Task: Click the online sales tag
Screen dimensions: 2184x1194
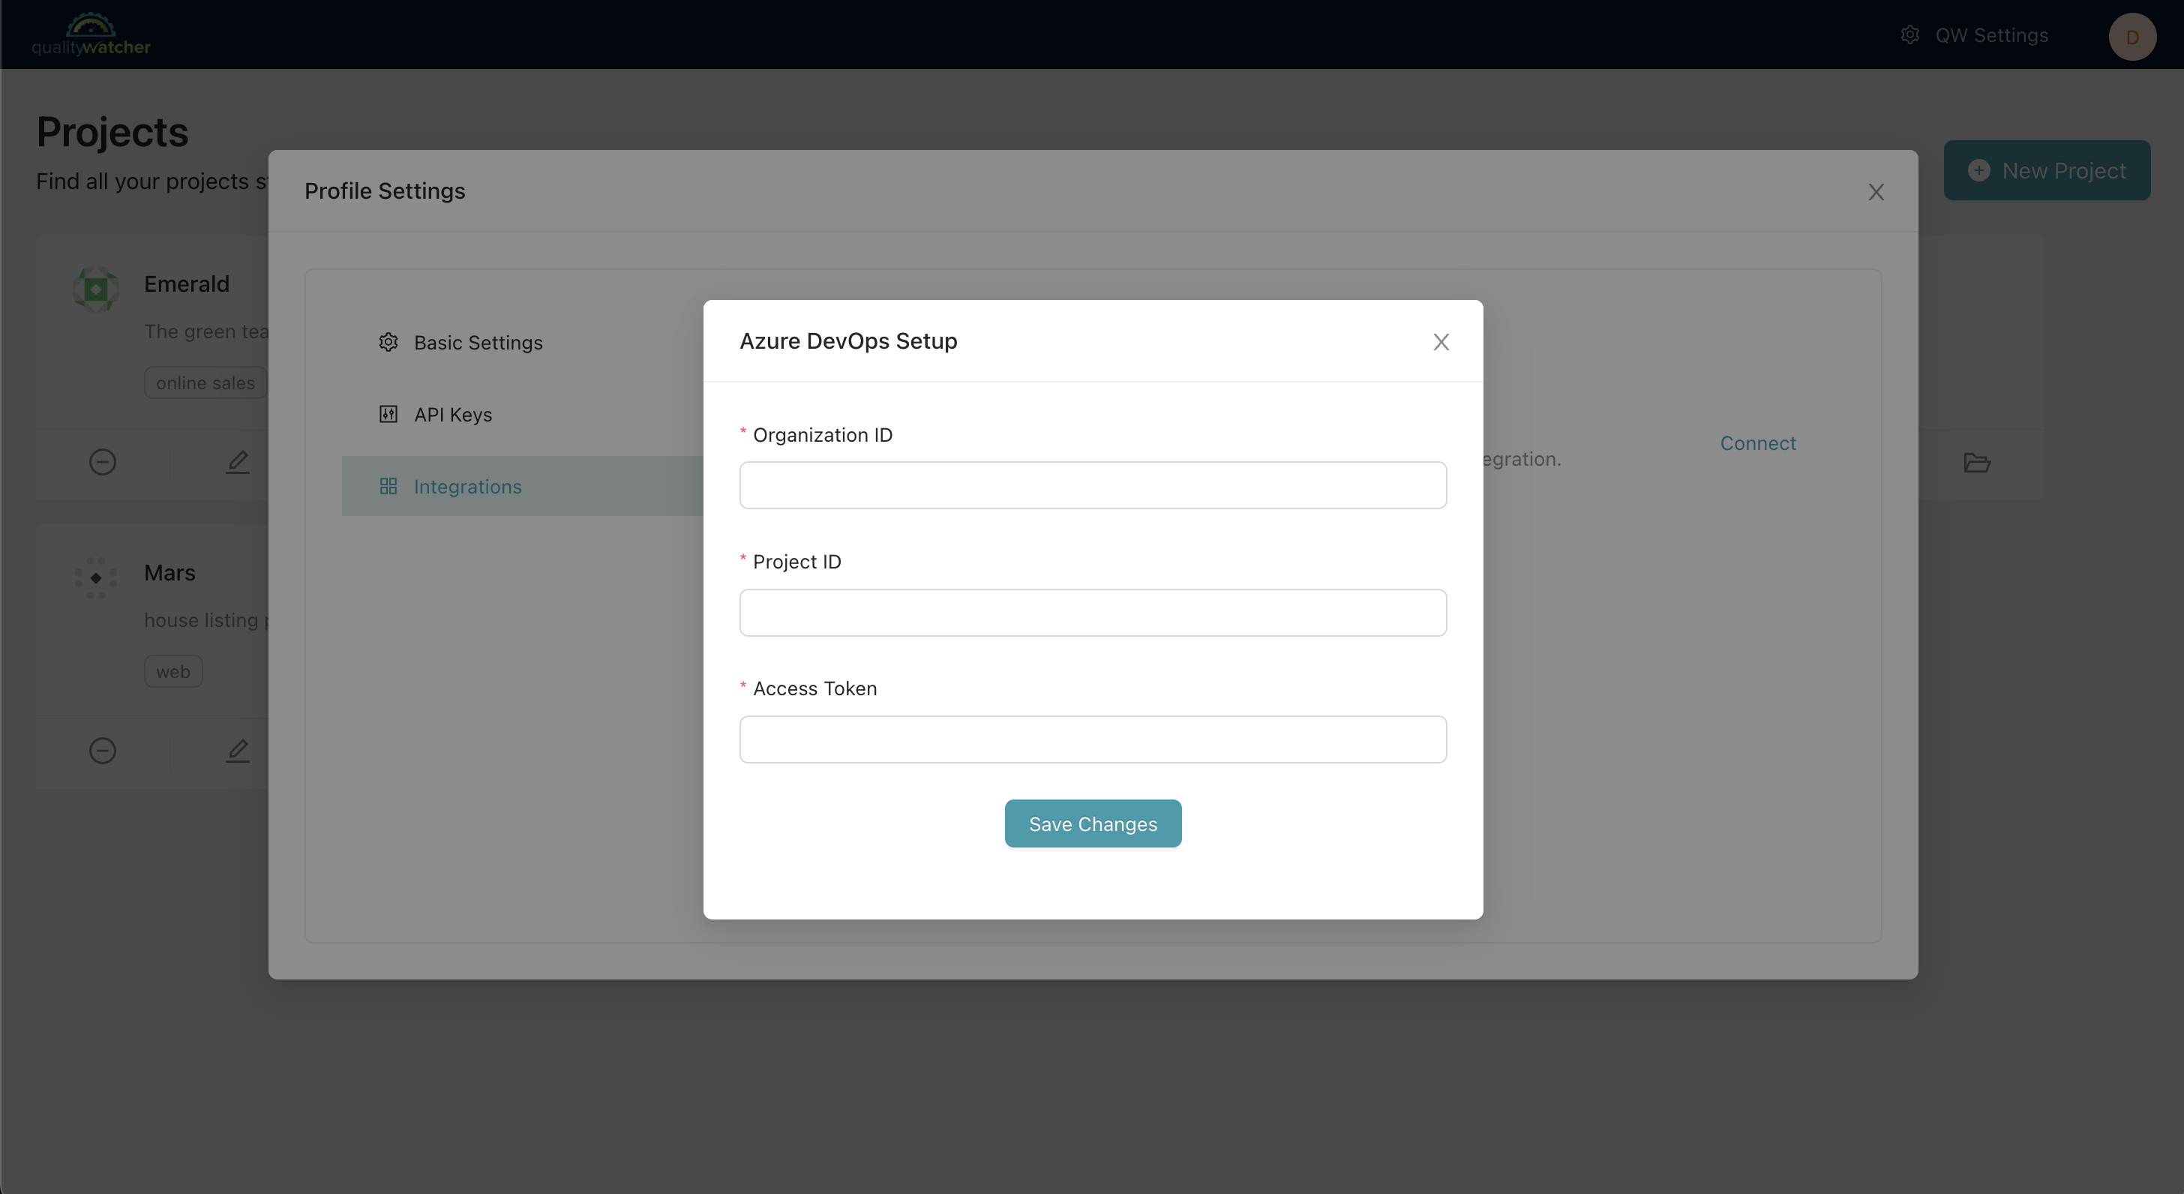Action: coord(205,382)
